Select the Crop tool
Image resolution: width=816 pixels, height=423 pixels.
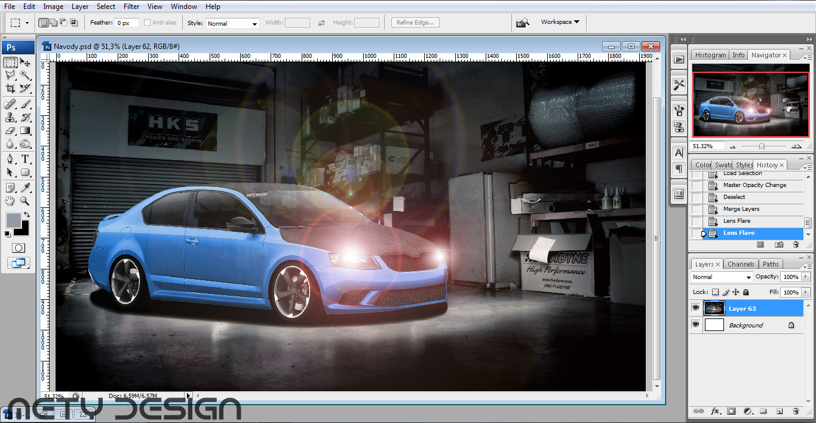(x=10, y=88)
